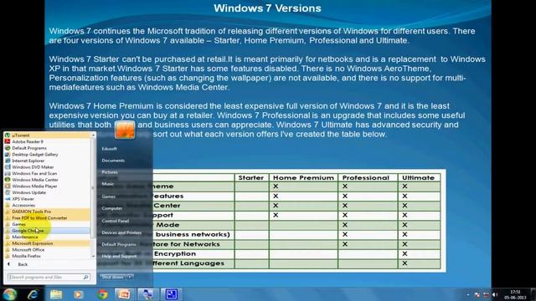Click the Action Center flag tray icon
536x301 pixels.
[x=477, y=294]
